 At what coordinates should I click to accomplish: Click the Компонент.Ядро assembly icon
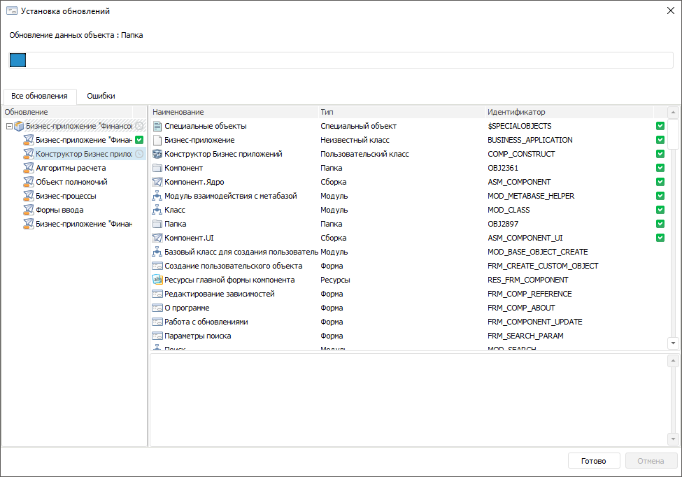coord(157,182)
